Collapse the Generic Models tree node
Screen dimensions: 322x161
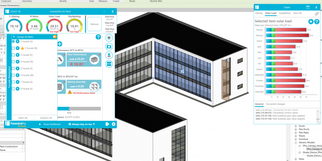296,142
